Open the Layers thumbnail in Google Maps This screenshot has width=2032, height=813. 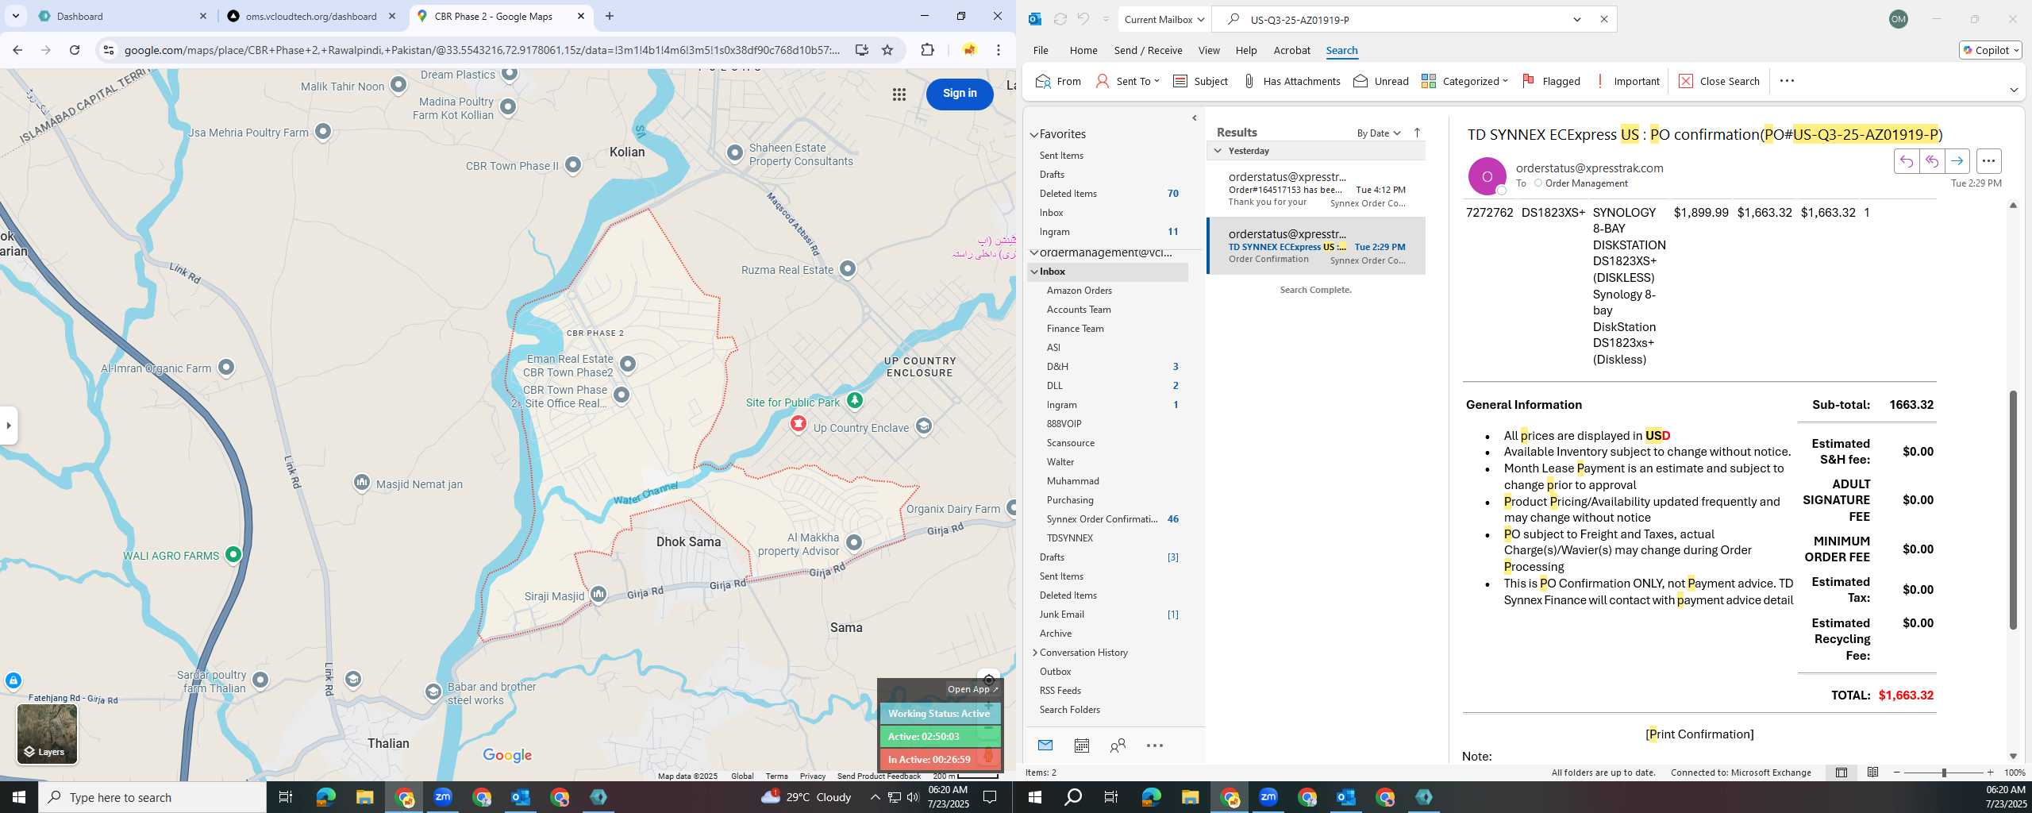coord(47,734)
